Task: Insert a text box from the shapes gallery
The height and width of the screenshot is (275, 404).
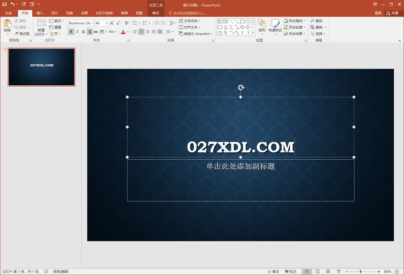Action: 220,22
